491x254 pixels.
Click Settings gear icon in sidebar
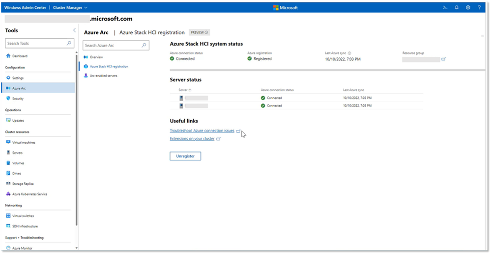pyautogui.click(x=8, y=77)
